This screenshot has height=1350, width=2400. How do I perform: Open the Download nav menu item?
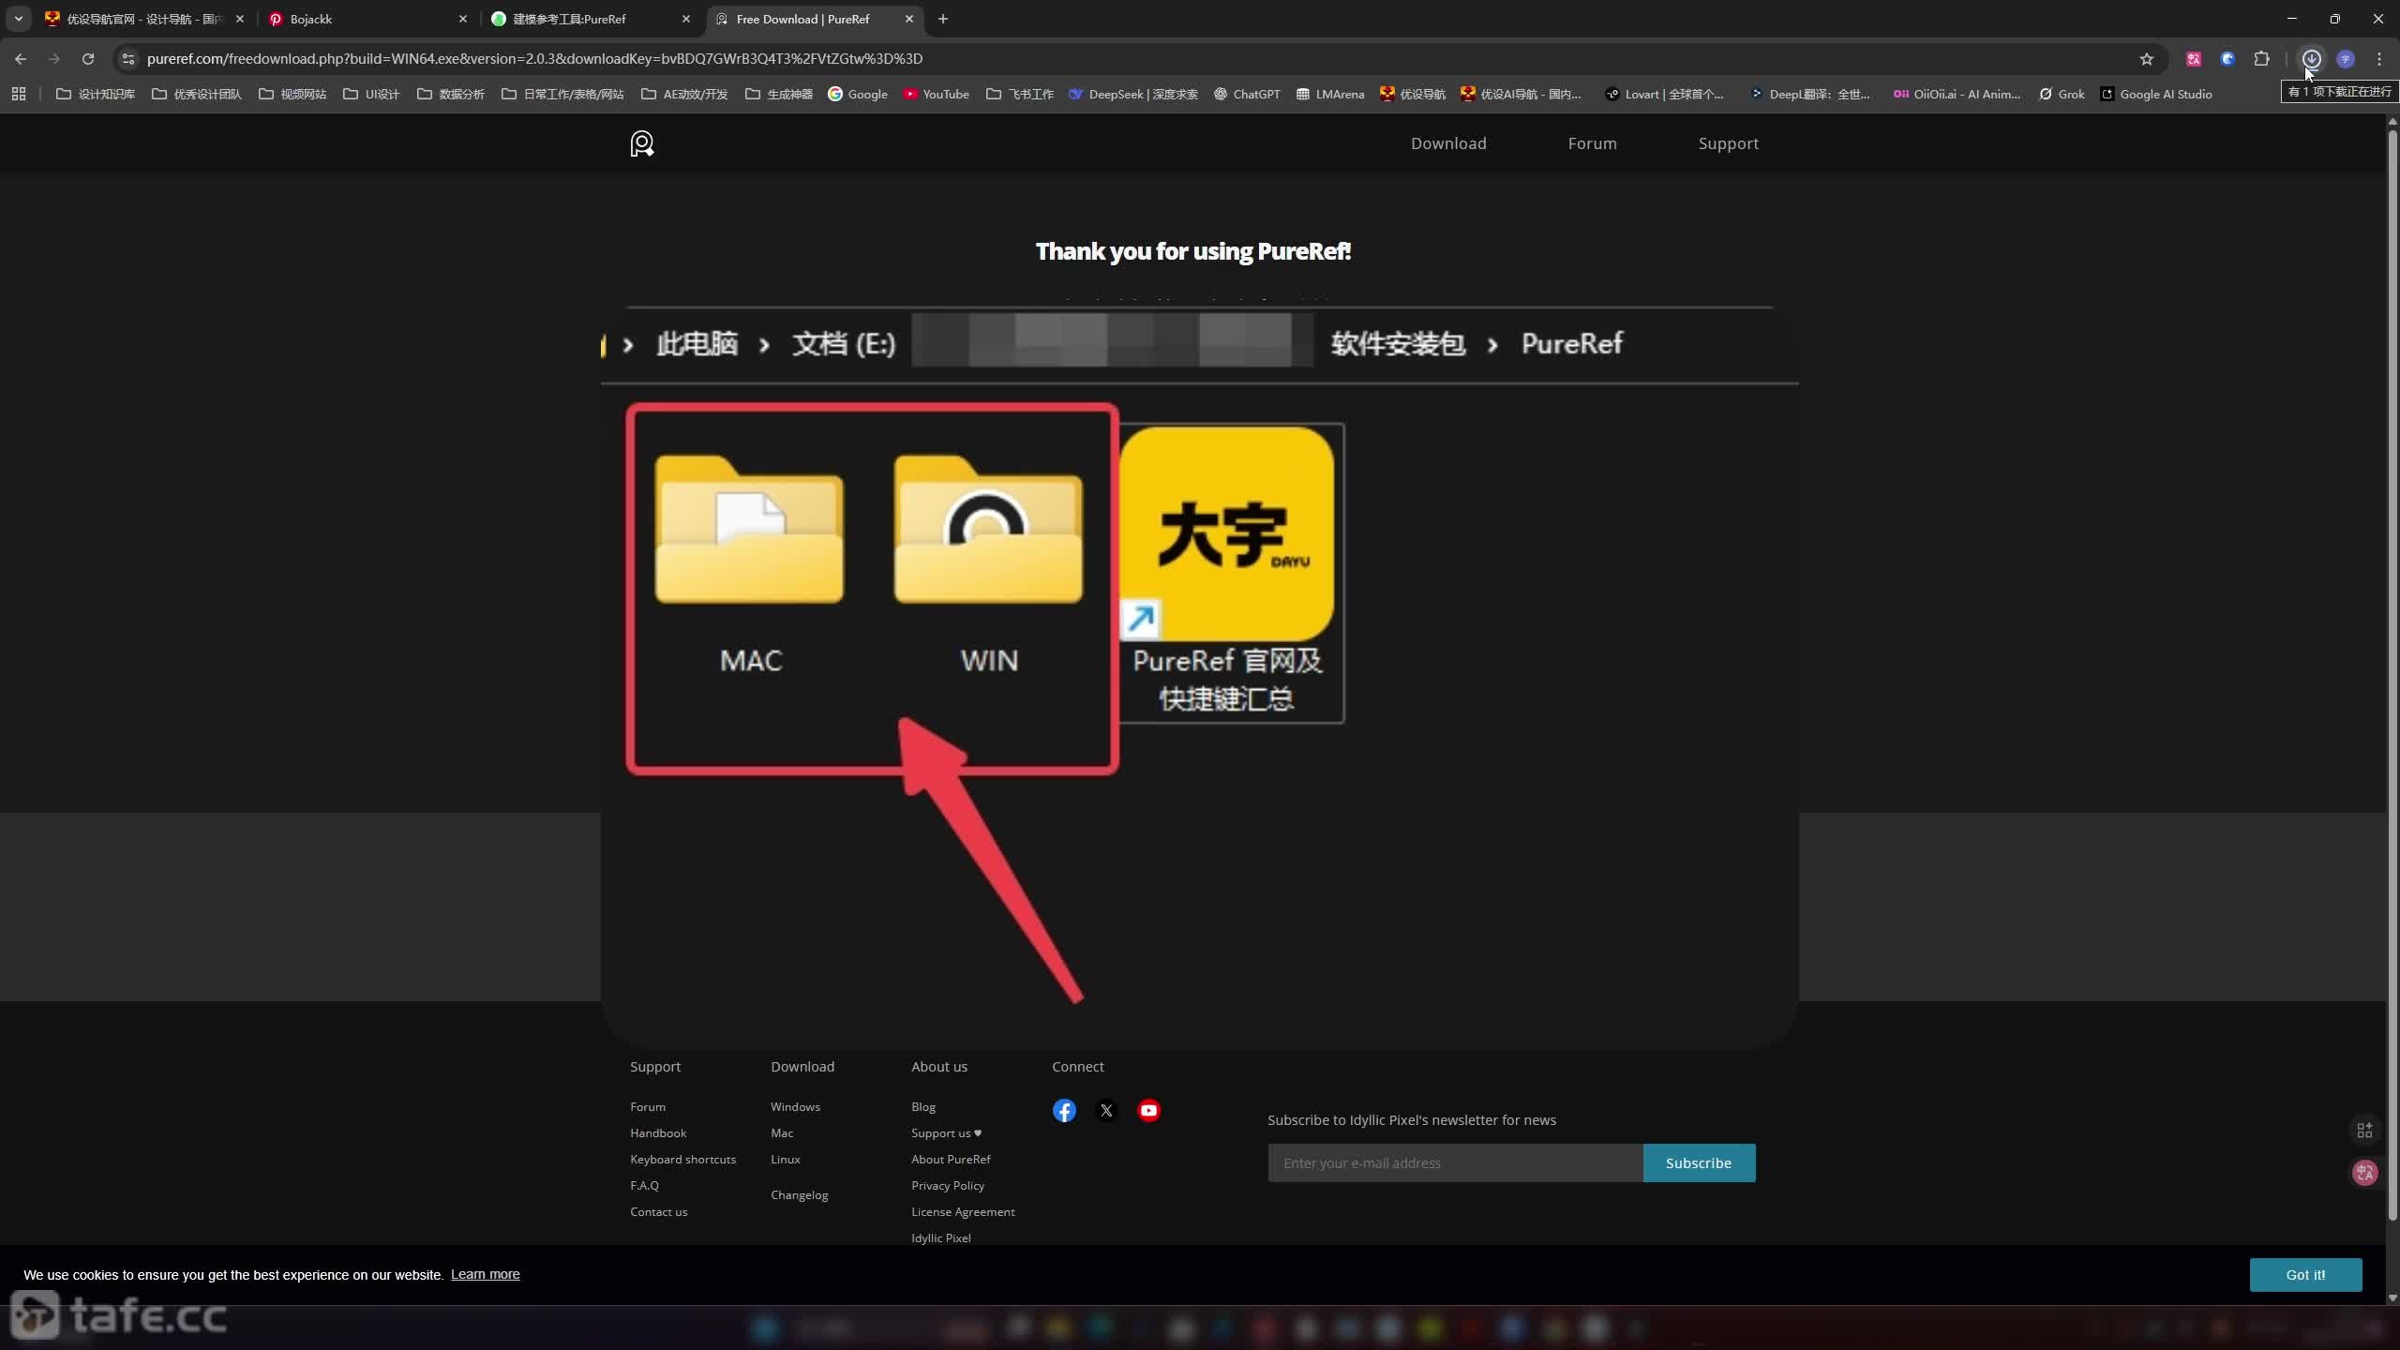(1448, 143)
